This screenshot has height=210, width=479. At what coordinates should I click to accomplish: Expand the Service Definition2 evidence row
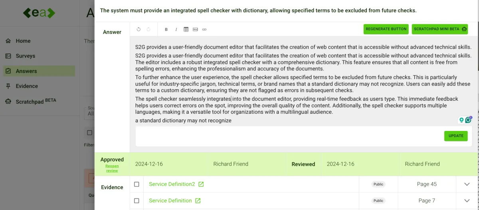click(467, 184)
